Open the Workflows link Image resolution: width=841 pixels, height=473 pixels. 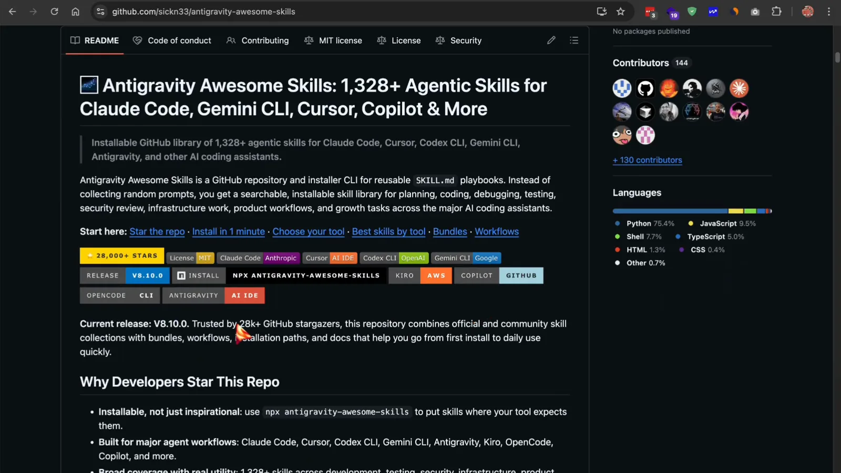[497, 232]
